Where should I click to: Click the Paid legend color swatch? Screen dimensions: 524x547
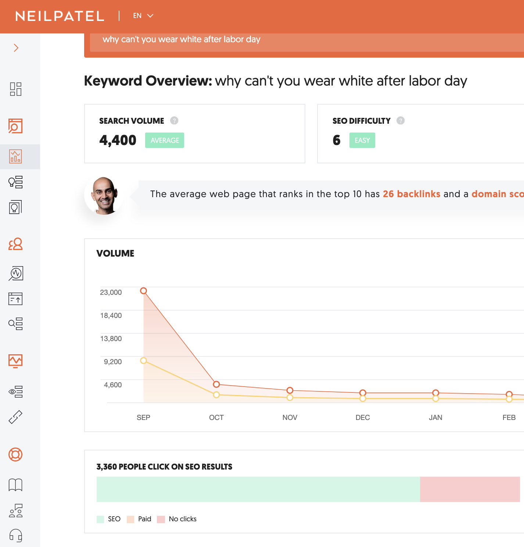point(130,519)
